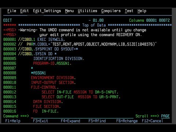Open the Utilities menu
Viewport: 176px width, 132px height.
coord(88,11)
